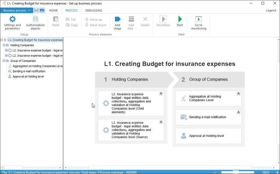Collapse the Holding Companies tree node
This screenshot has height=174, width=280.
point(4,45)
